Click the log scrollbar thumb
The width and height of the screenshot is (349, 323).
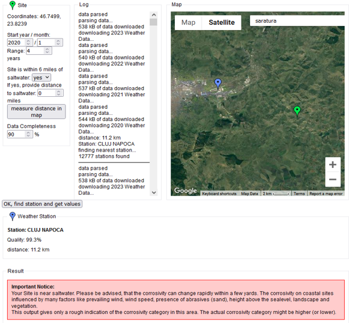[x=154, y=22]
